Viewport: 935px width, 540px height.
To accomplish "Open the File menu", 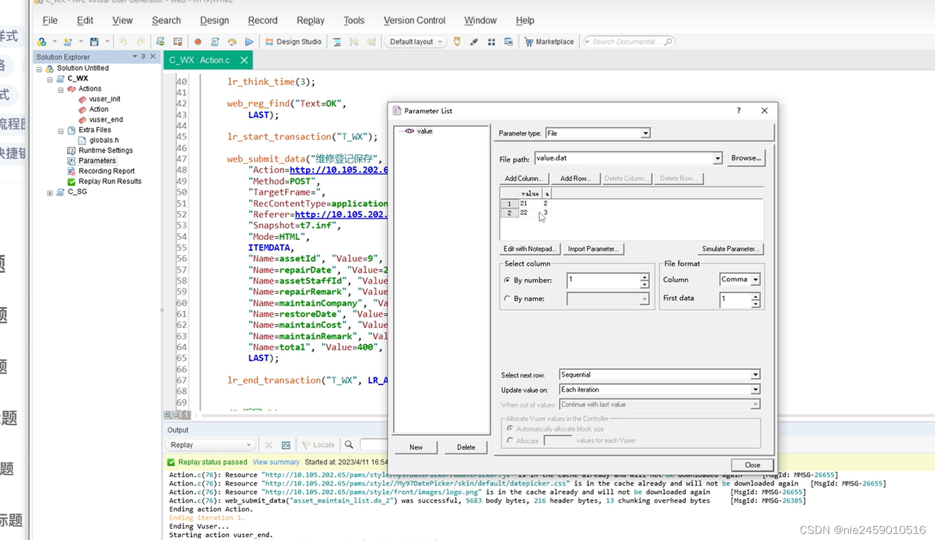I will [x=50, y=20].
